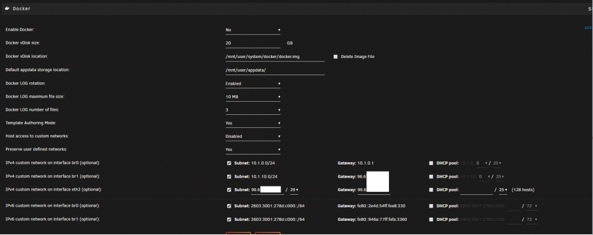Open the IPv4 br0 DHCP pool 25 mask dropdown
Viewport: 593px width, 235px height.
coord(498,163)
